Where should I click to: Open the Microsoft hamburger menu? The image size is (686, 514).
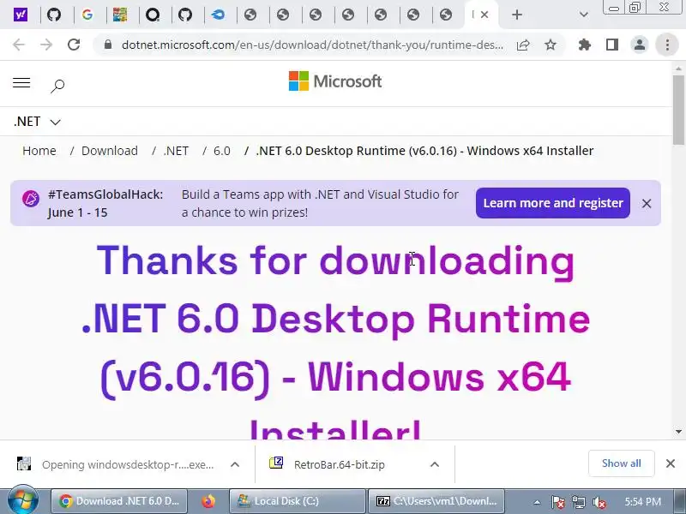21,83
